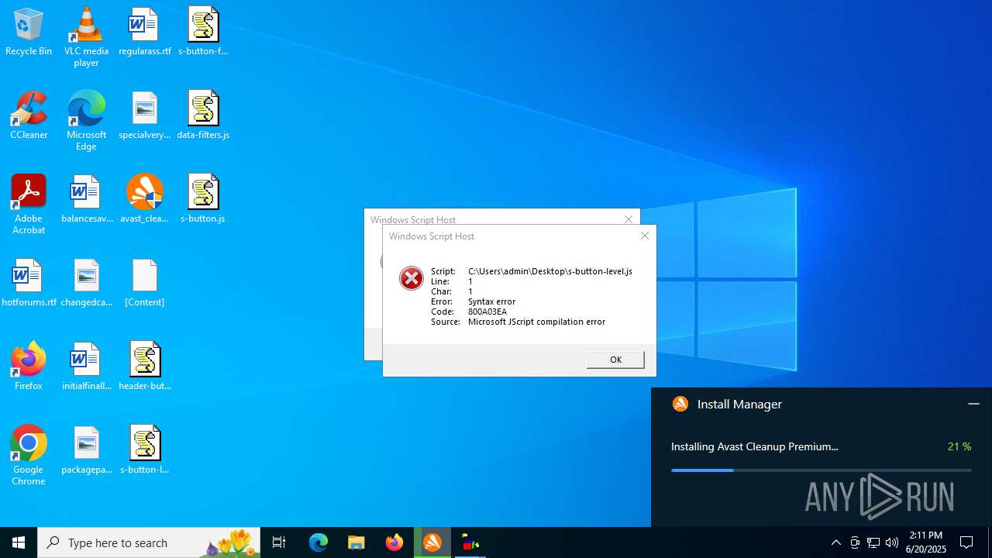This screenshot has width=992, height=558.
Task: Switch to Avast installer taskbar item
Action: coord(432,542)
